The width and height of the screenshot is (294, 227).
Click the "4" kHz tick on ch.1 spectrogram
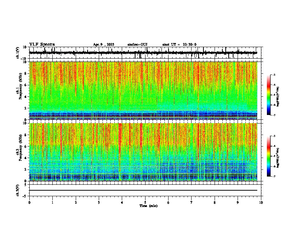point(26,97)
